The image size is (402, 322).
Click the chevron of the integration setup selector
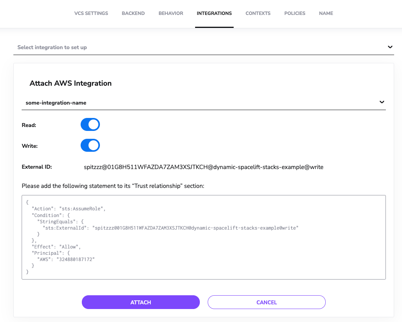(x=390, y=47)
